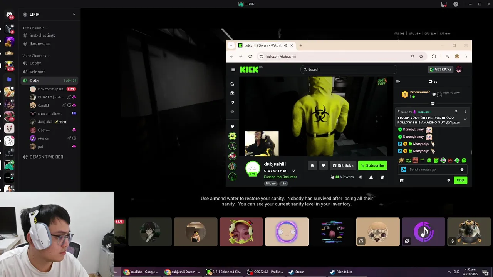Open the emoji picker in chat input

(x=462, y=169)
